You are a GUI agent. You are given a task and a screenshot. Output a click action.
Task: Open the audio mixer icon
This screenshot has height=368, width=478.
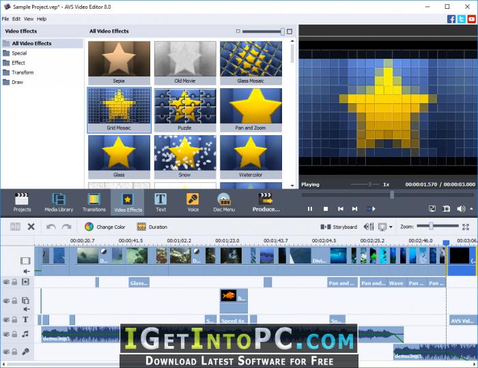tap(369, 227)
